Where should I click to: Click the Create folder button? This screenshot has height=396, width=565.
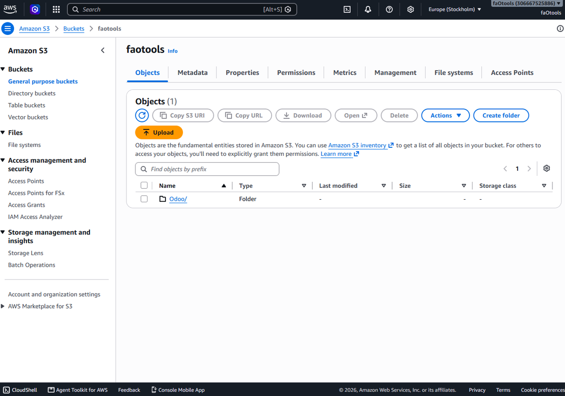[501, 115]
